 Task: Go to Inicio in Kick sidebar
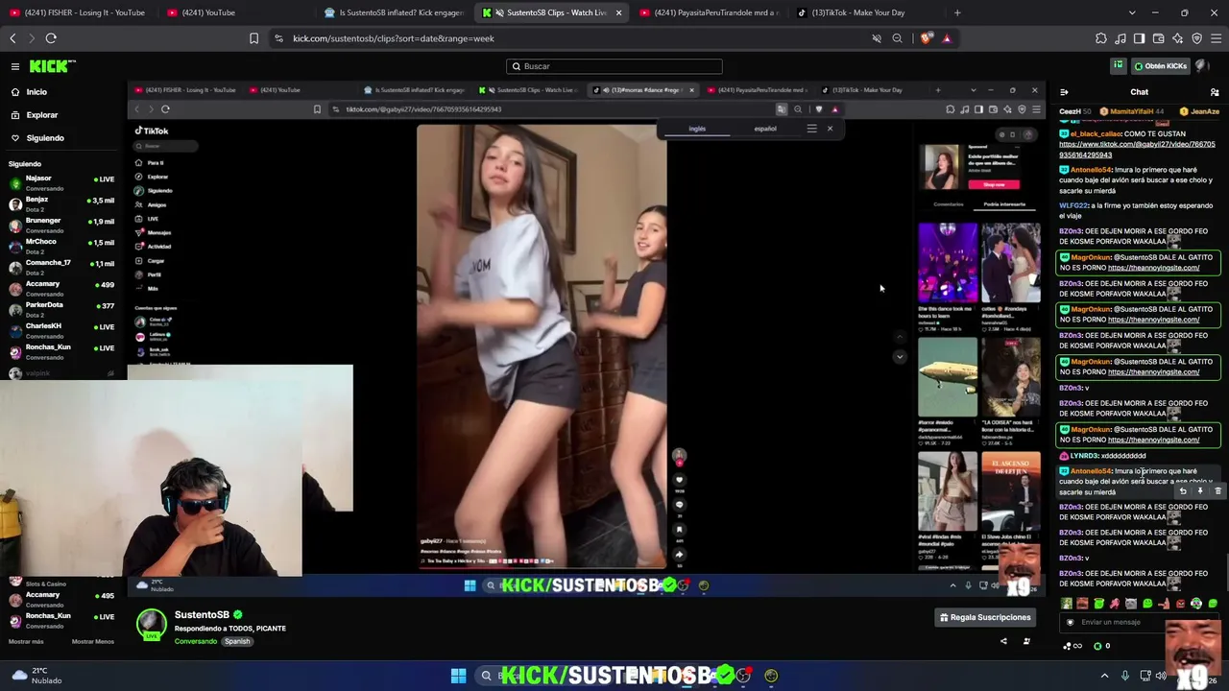(x=36, y=92)
